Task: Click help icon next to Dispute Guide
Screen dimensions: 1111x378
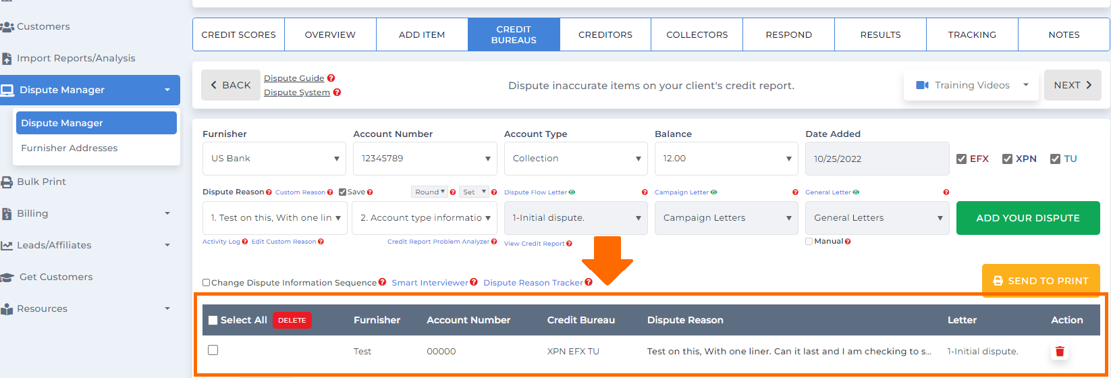Action: coord(331,78)
